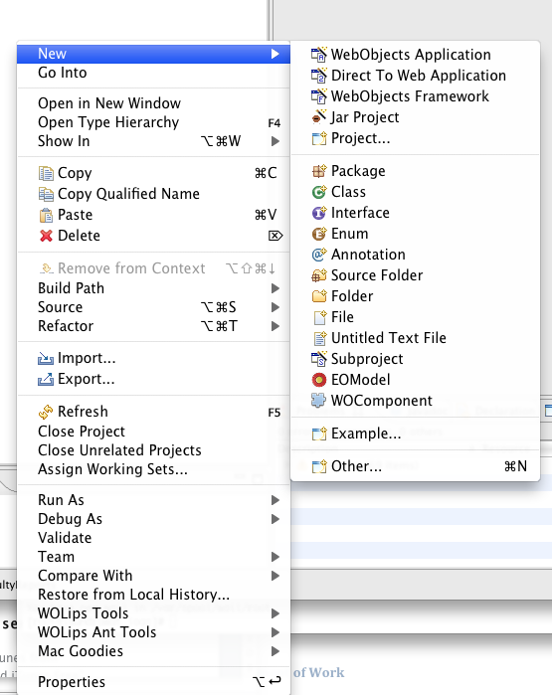This screenshot has width=552, height=695.
Task: Expand the Build Path submenu arrow
Action: point(276,288)
